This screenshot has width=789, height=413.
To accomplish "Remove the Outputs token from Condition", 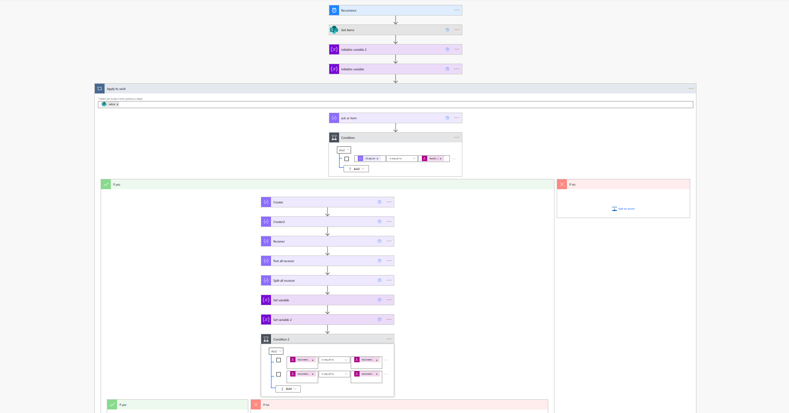I will point(377,159).
